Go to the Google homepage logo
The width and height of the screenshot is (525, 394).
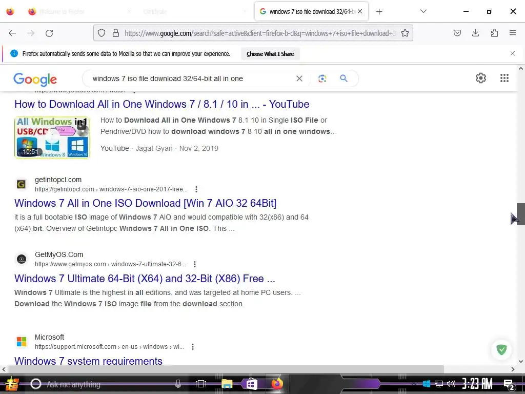(35, 79)
